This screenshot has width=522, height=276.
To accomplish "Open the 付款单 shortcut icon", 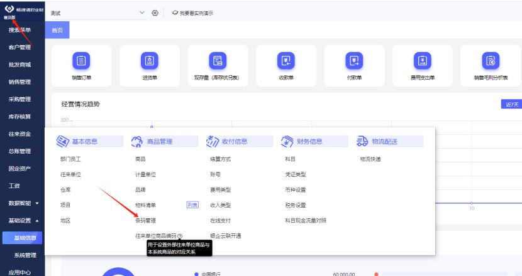I will (x=355, y=61).
